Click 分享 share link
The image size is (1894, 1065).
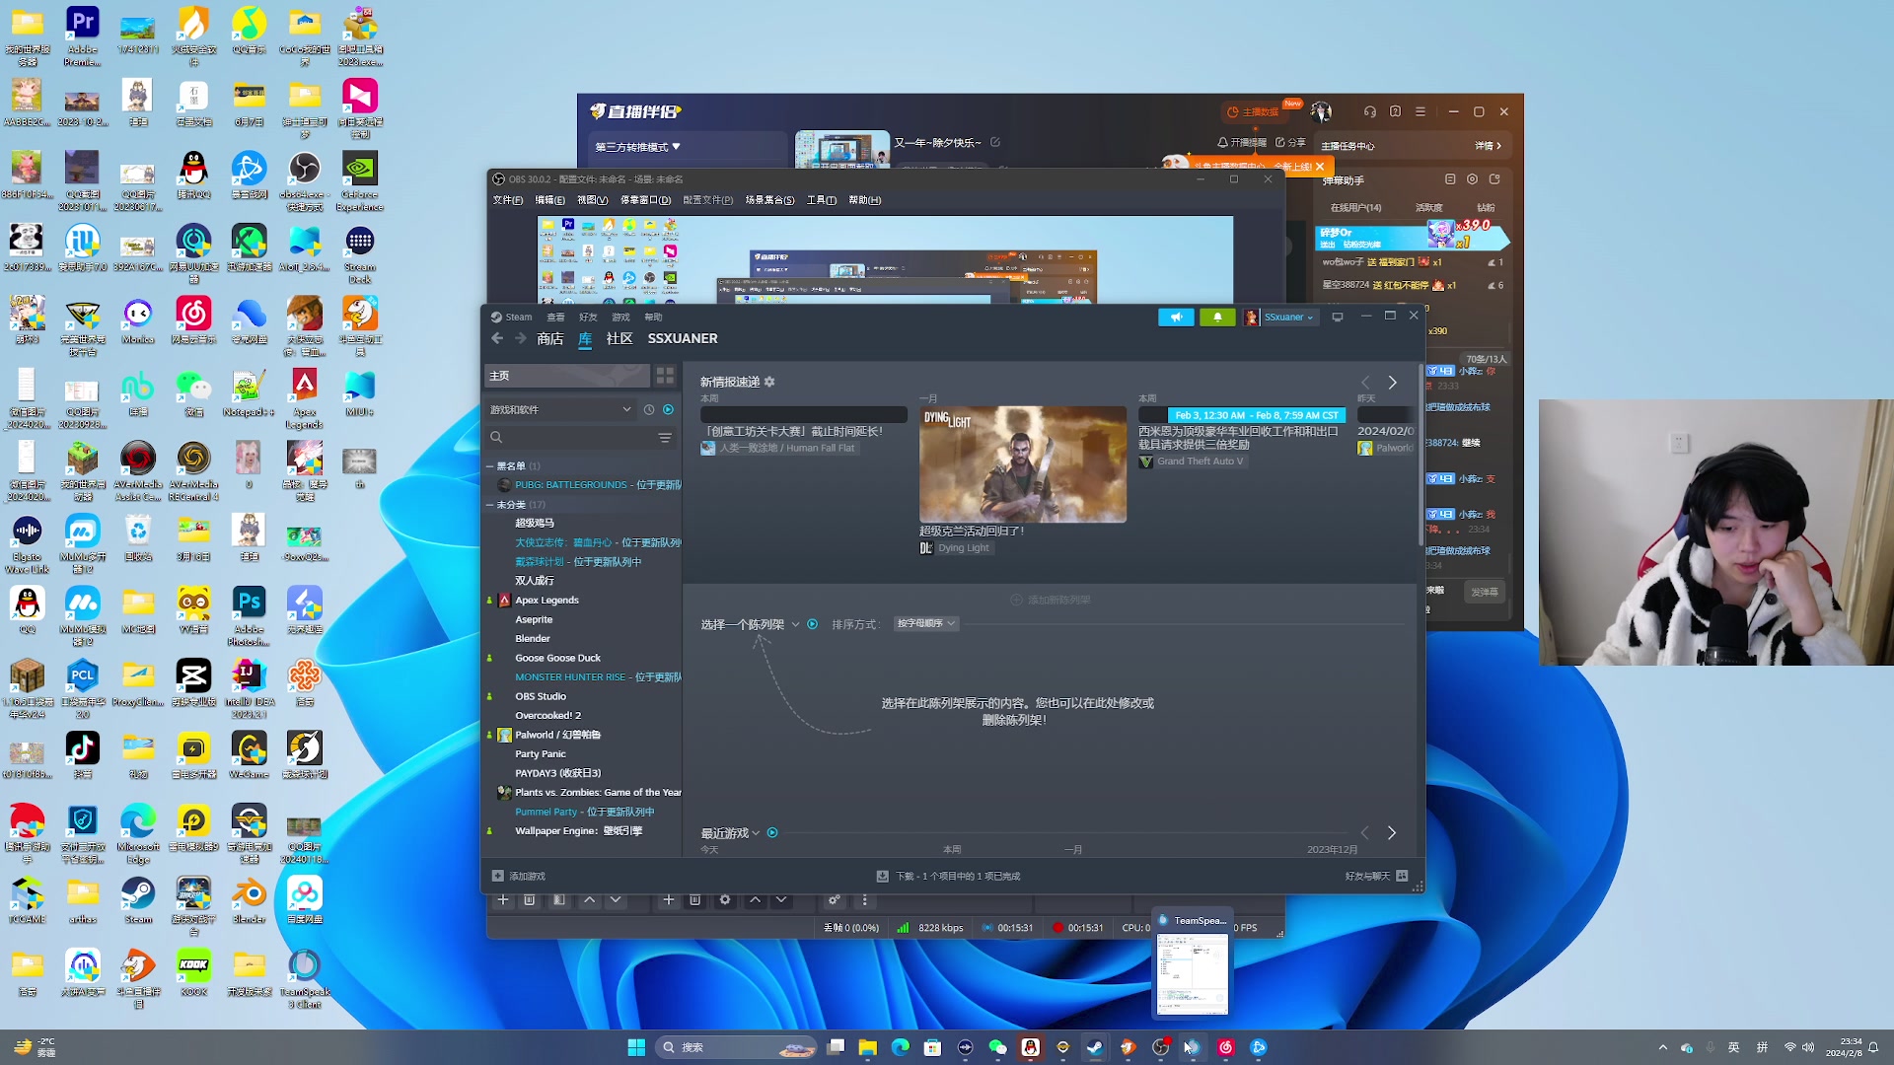tap(1290, 142)
